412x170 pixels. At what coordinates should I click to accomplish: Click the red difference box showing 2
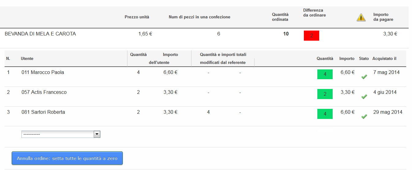(x=312, y=36)
